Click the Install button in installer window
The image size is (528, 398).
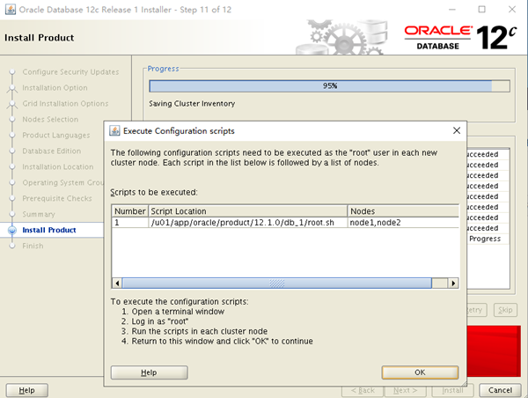coord(453,390)
